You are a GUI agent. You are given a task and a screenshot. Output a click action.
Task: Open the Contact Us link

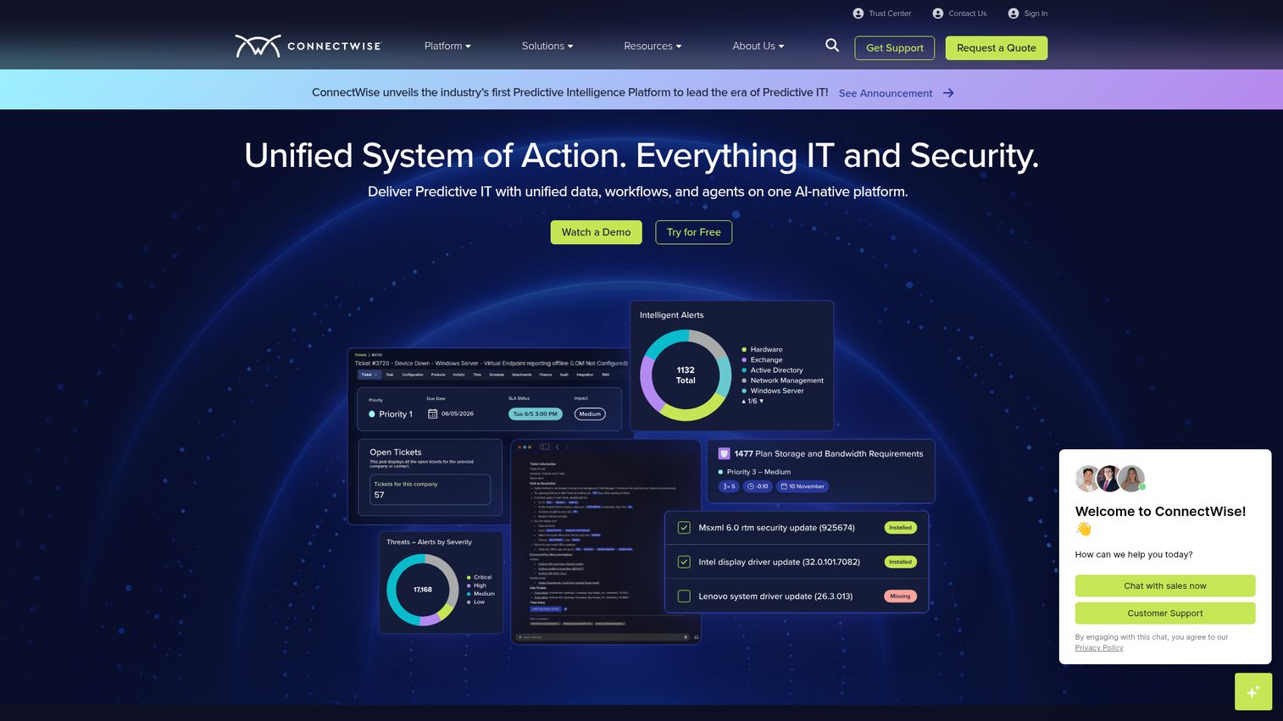pyautogui.click(x=968, y=14)
